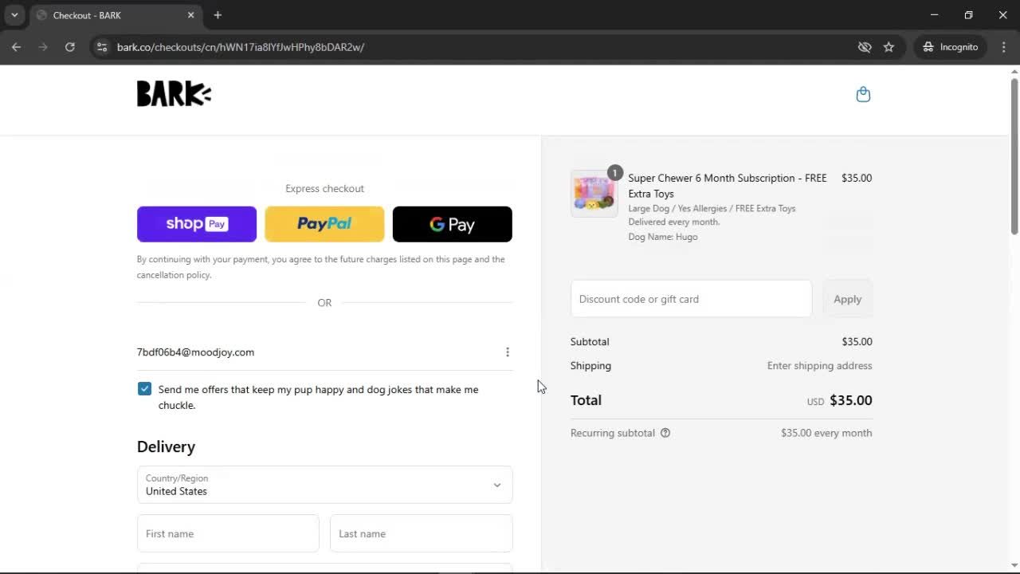Restore down the browser window
The height and width of the screenshot is (574, 1020).
point(969,15)
